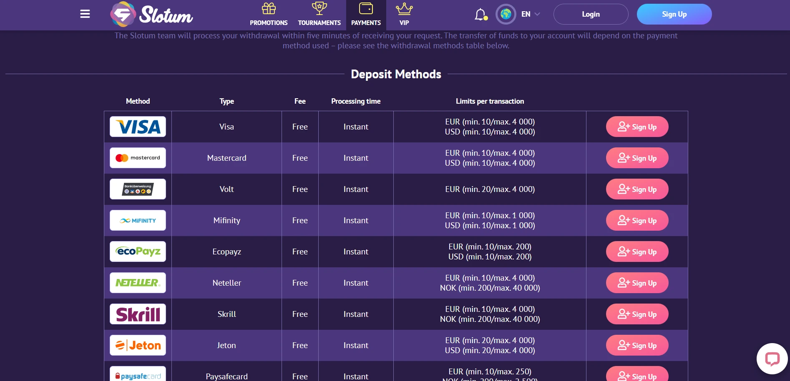Sign up in the Mastercard row

pos(637,158)
